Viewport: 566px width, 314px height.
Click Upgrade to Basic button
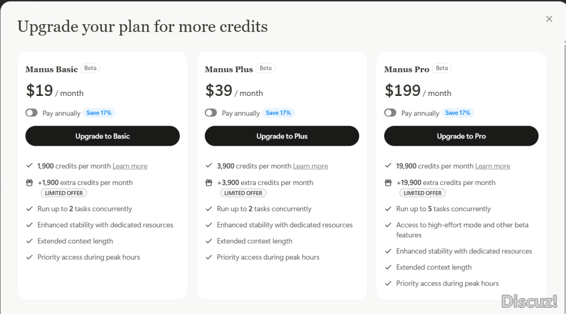coord(102,136)
